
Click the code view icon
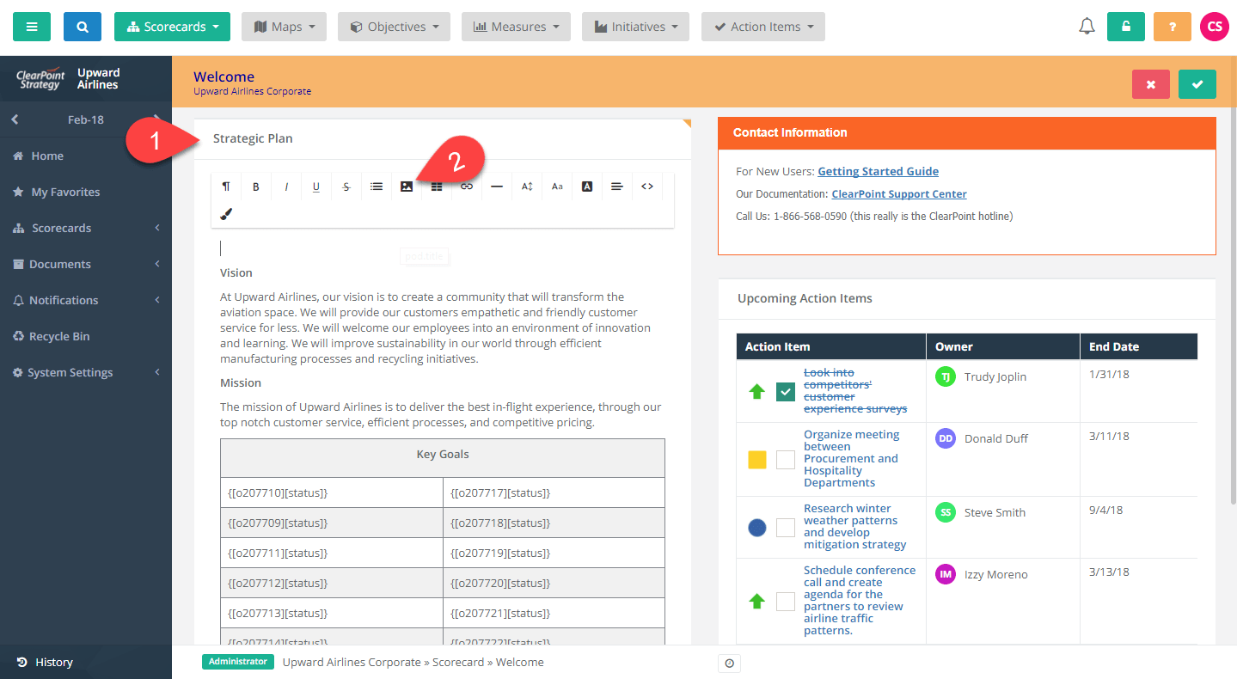(647, 186)
